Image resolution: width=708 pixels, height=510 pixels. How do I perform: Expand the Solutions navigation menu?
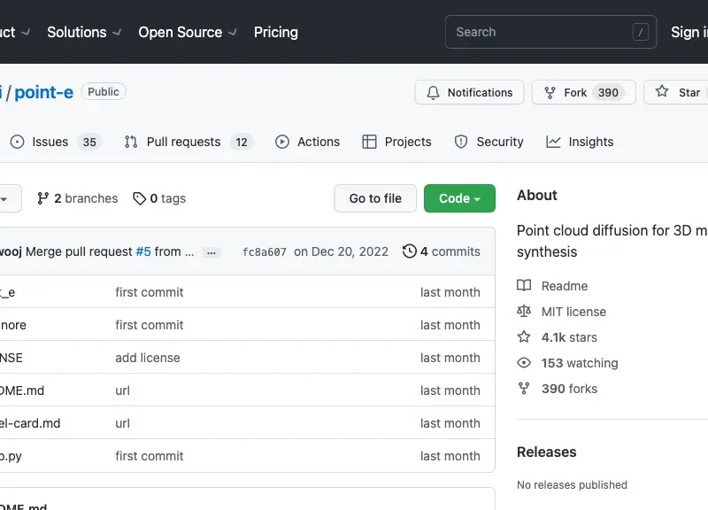point(84,32)
